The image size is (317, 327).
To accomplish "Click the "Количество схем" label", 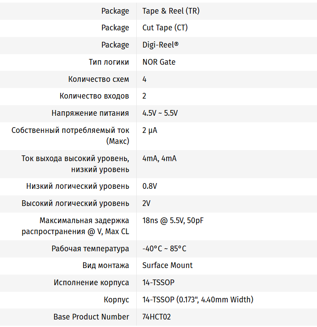I will [98, 79].
